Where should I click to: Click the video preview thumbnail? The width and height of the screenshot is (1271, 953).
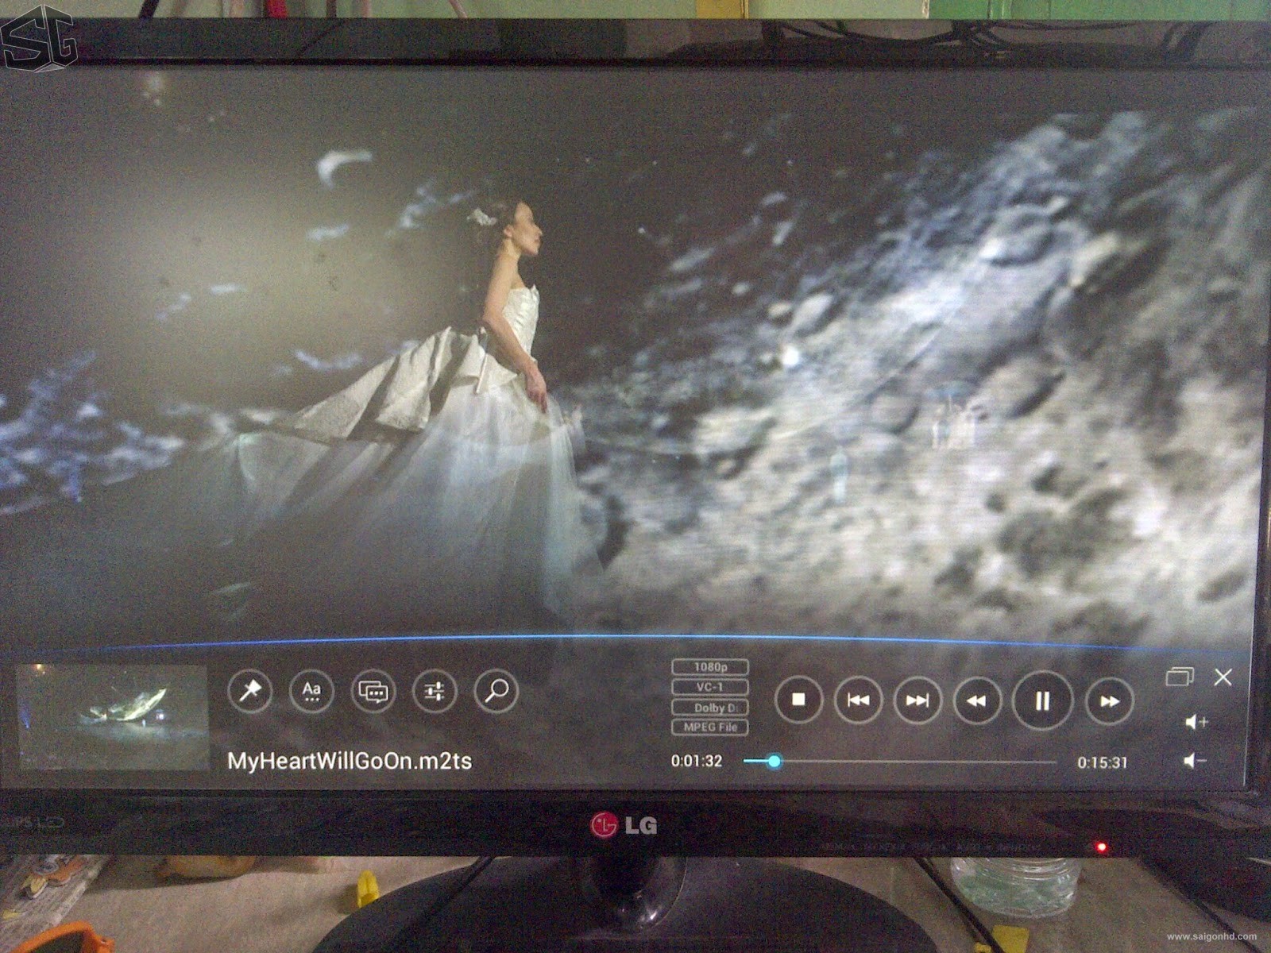coord(112,717)
